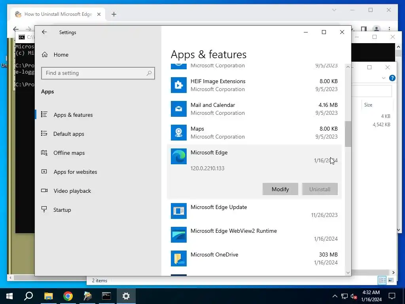Click the Microsoft OneDrive app icon
Image resolution: width=405 pixels, height=304 pixels.
(178, 258)
